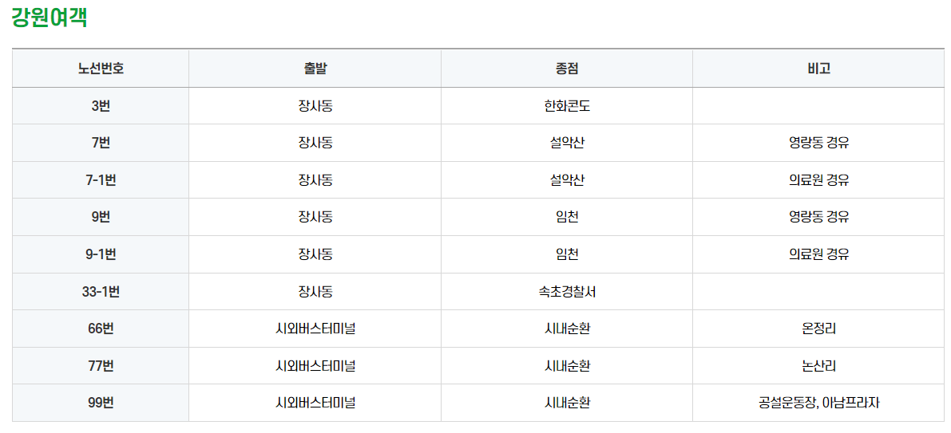Click route number 9-1번
951x433 pixels.
click(x=101, y=254)
